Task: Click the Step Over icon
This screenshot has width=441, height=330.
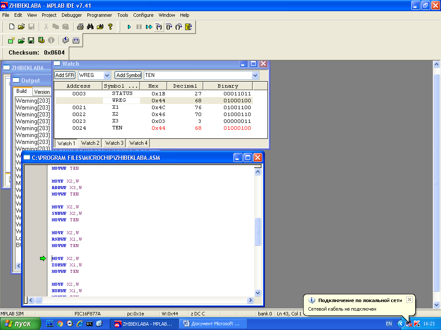Action: click(x=169, y=27)
